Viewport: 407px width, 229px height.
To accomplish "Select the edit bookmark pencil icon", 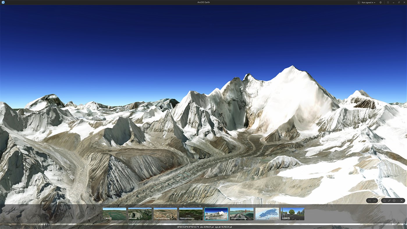I will click(x=389, y=200).
